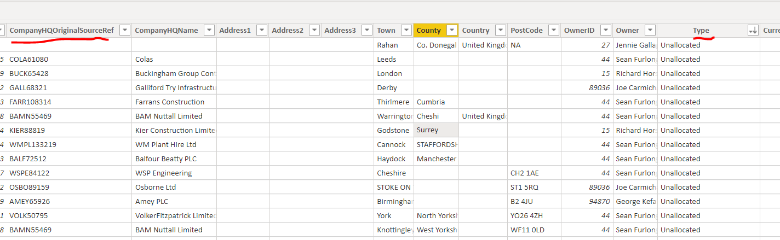Click the VOLK50795 source ref cell
780x240 pixels.
point(69,215)
